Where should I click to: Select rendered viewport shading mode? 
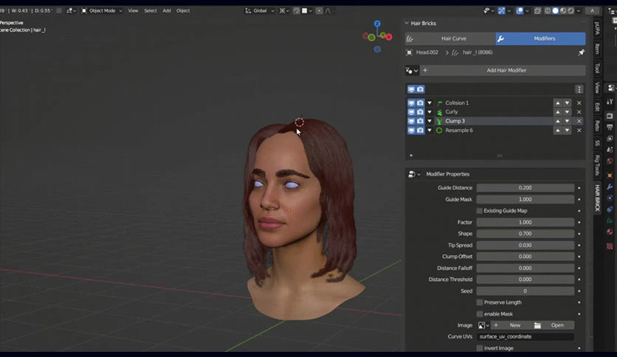571,10
